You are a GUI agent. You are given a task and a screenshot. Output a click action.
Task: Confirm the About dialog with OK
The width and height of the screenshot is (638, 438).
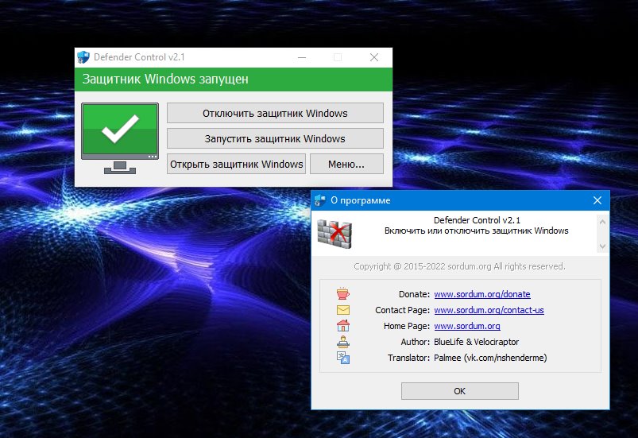tap(459, 391)
